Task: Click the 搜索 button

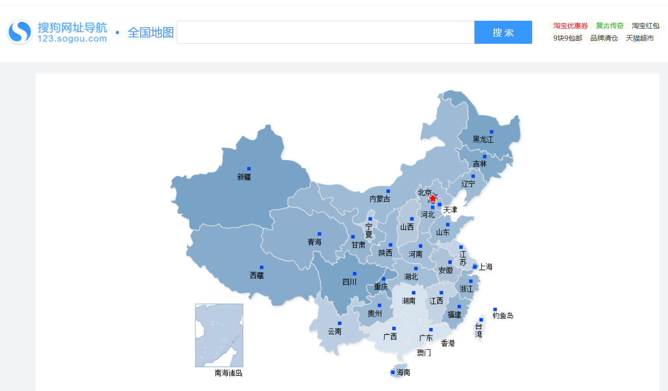Action: pyautogui.click(x=503, y=32)
